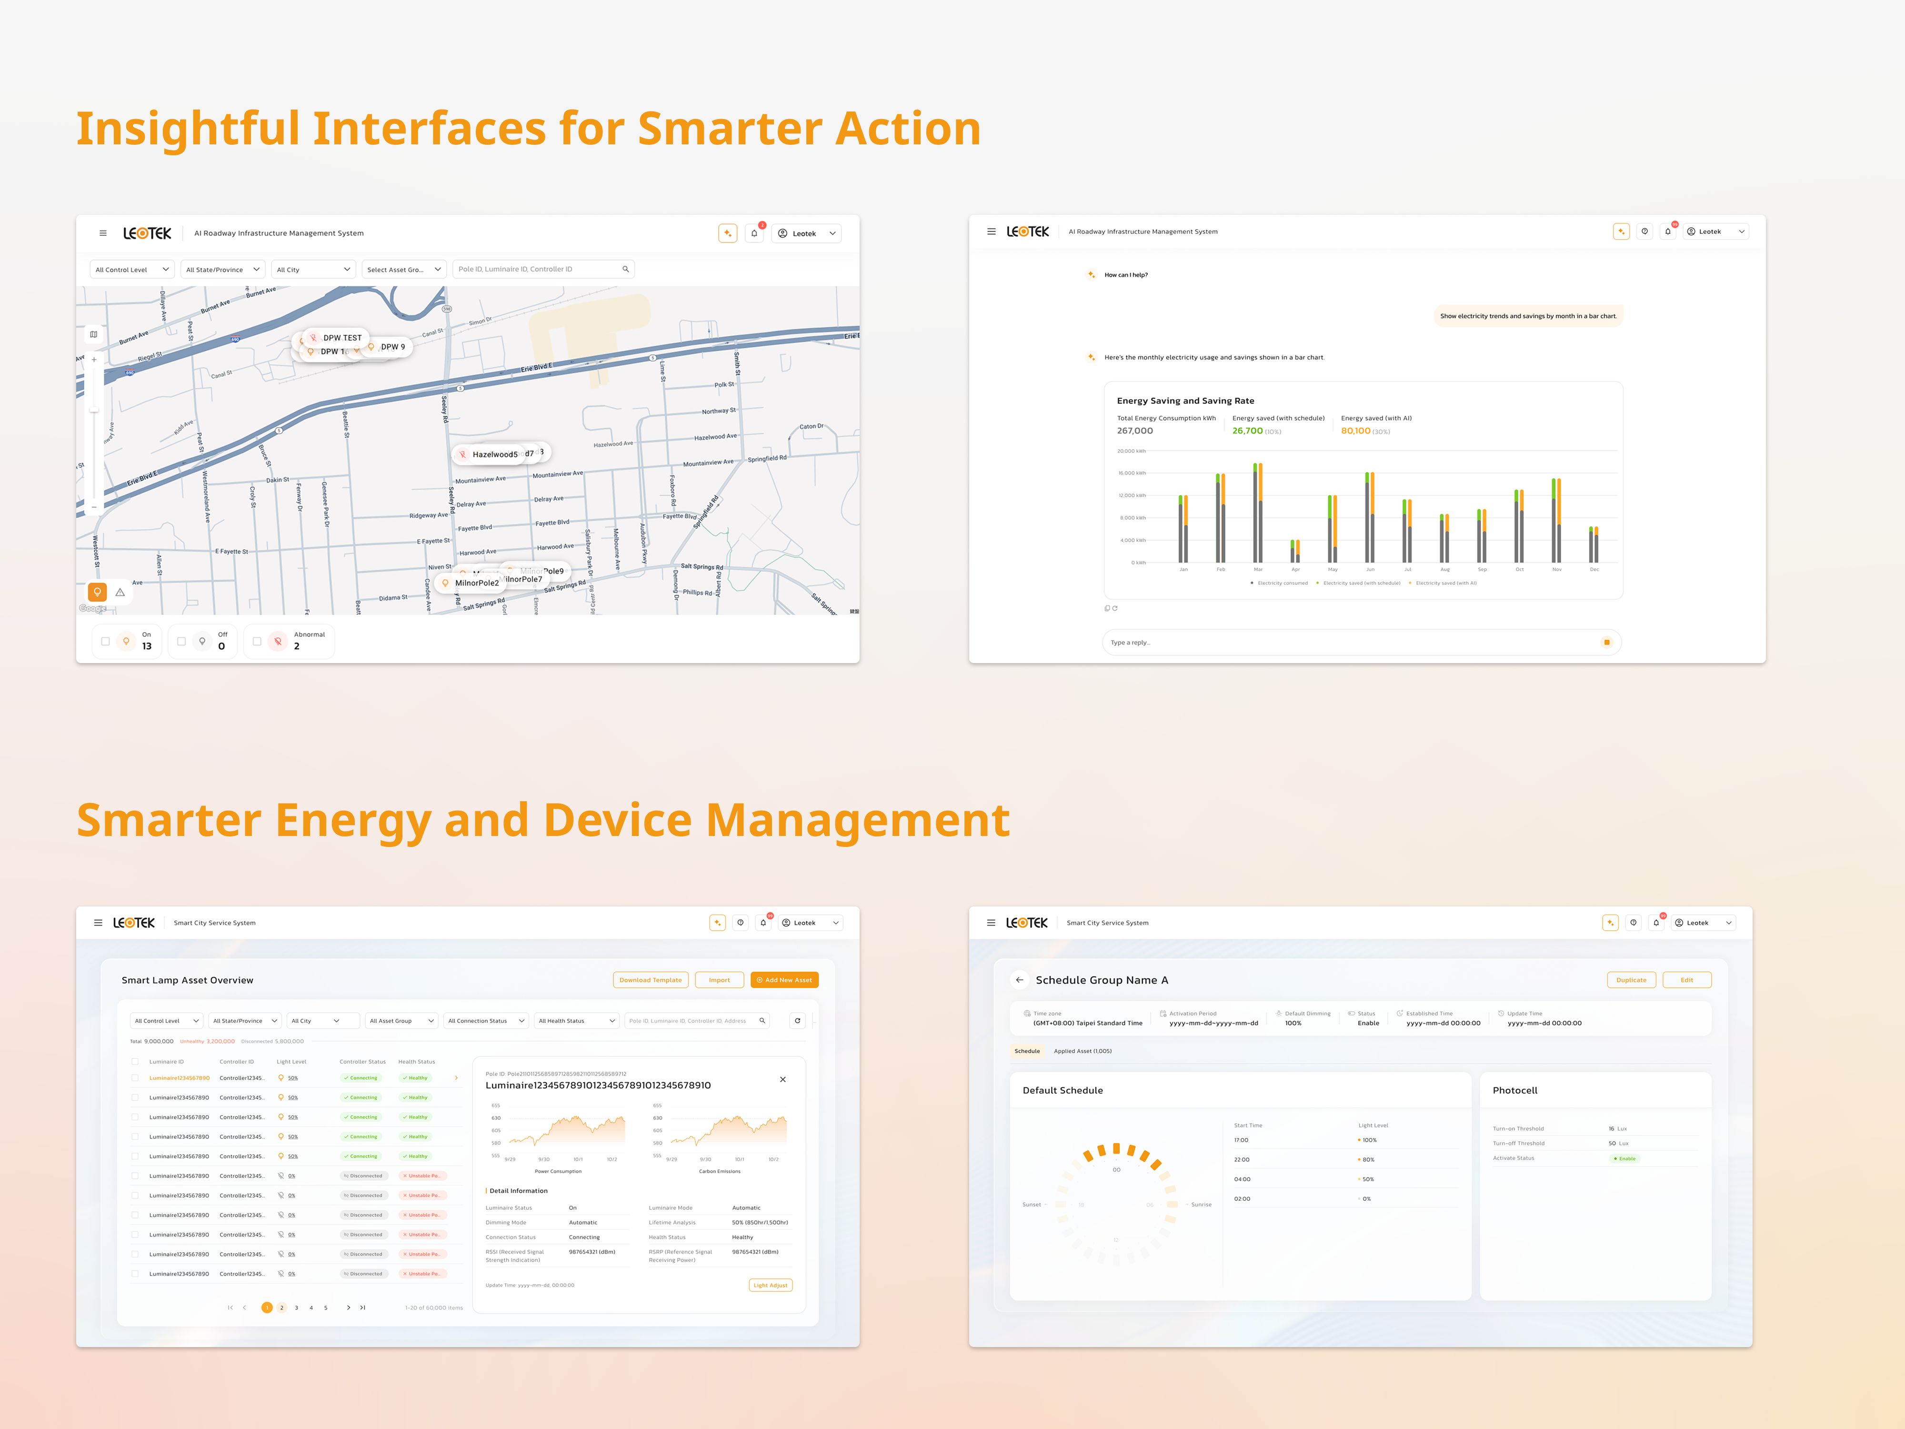Open the Select Asset Group dropdown on map
Image resolution: width=1905 pixels, height=1429 pixels.
point(404,270)
